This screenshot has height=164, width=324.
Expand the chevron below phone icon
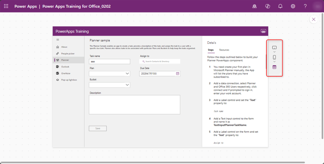point(274,61)
